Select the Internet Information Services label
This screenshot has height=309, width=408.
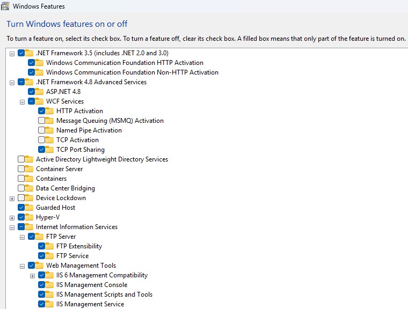click(x=77, y=227)
